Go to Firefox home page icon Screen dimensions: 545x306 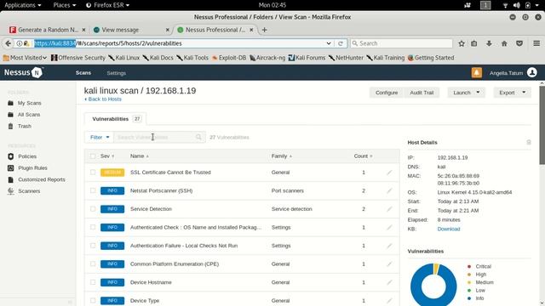[x=504, y=43]
